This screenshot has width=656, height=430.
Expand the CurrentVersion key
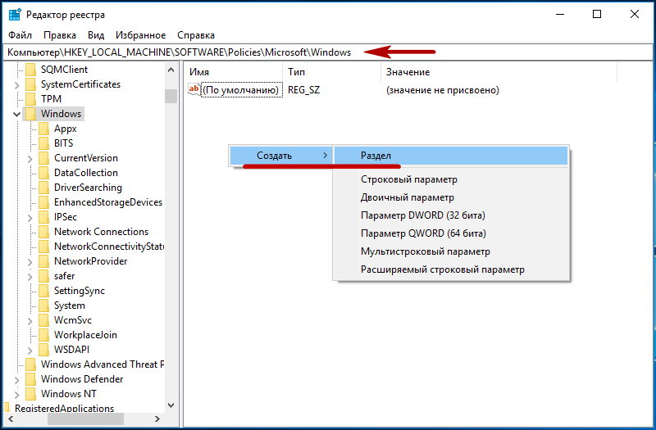tap(30, 159)
